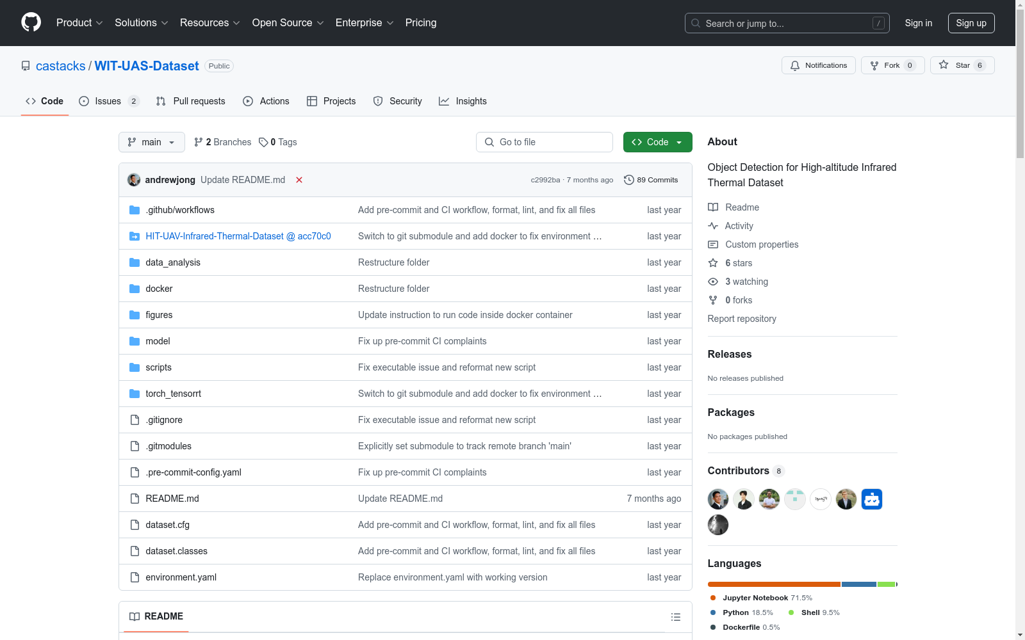The image size is (1025, 640).
Task: Open the data_analysis folder
Action: 173,262
